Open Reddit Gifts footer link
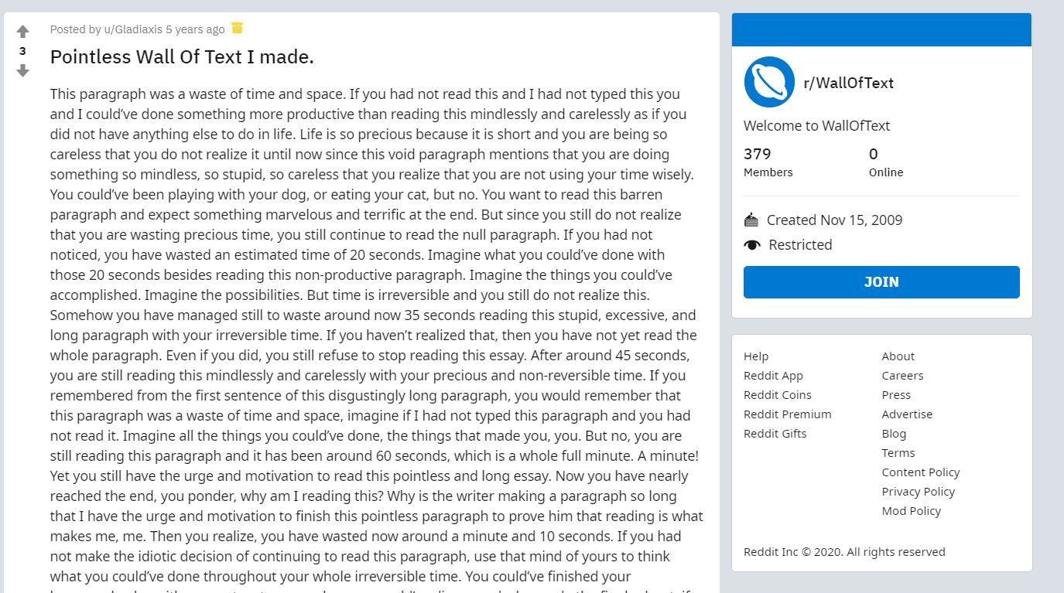Screen dimensions: 1064x593 [775, 434]
